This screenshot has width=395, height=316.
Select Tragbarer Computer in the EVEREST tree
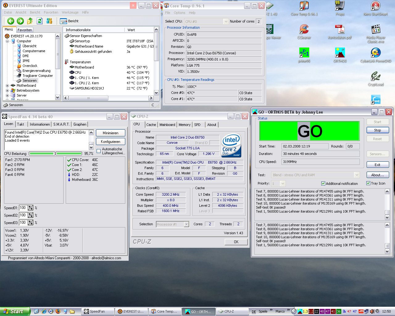click(x=38, y=76)
